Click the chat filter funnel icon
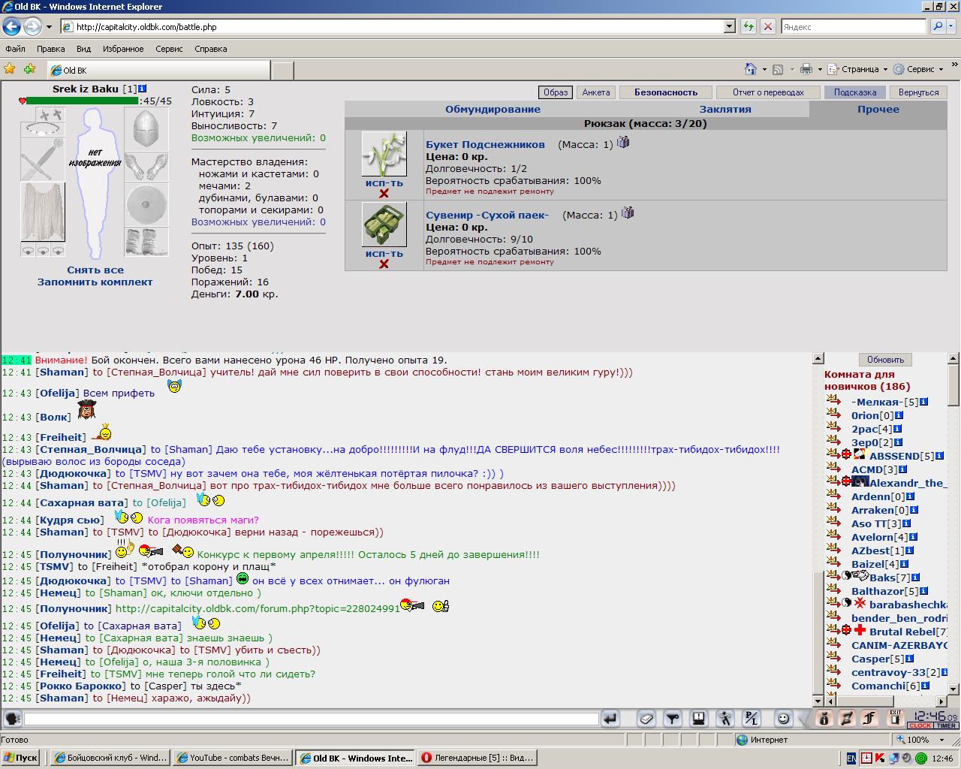This screenshot has height=769, width=961. pos(673,719)
